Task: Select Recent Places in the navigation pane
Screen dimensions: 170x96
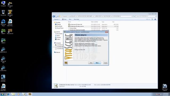Action: [x=60, y=28]
